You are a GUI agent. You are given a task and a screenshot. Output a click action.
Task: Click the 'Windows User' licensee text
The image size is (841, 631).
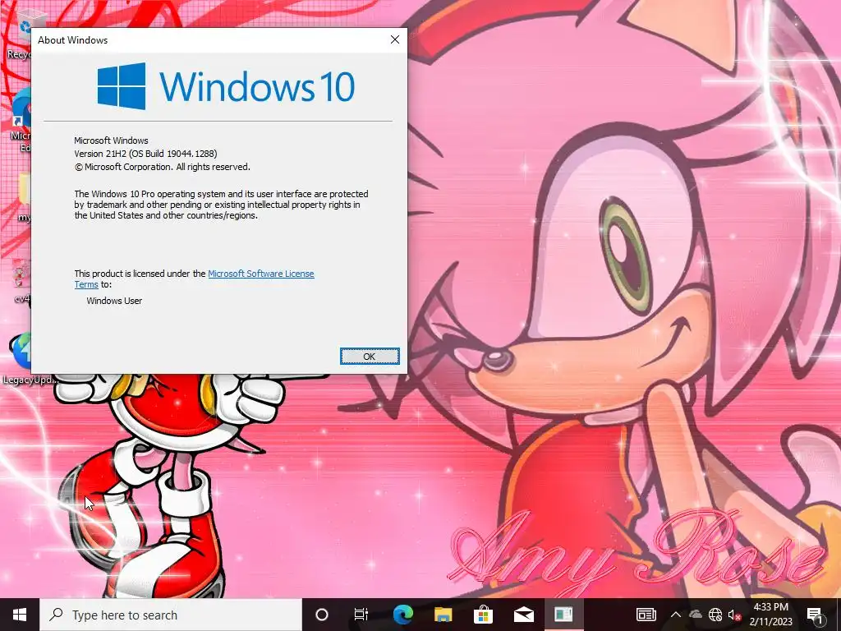[x=114, y=301]
